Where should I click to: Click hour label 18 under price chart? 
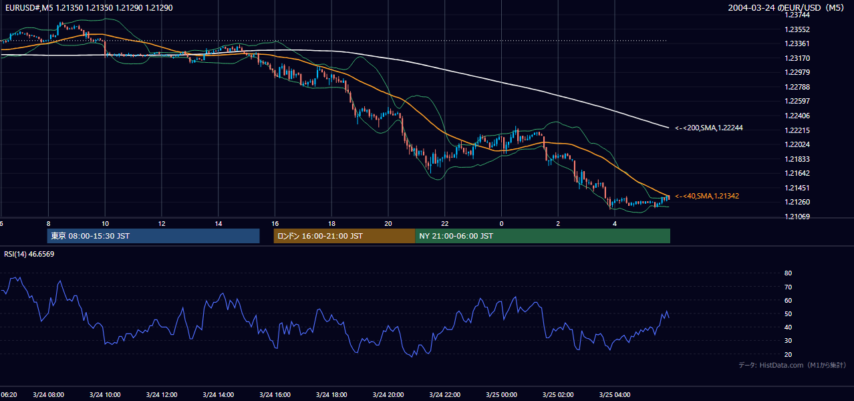coord(331,223)
